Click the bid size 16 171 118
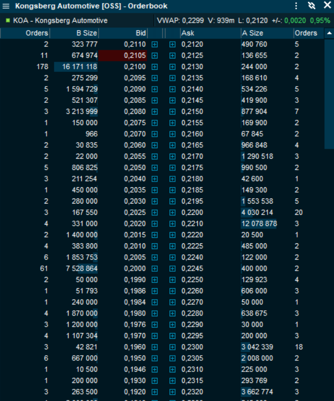 [80, 67]
